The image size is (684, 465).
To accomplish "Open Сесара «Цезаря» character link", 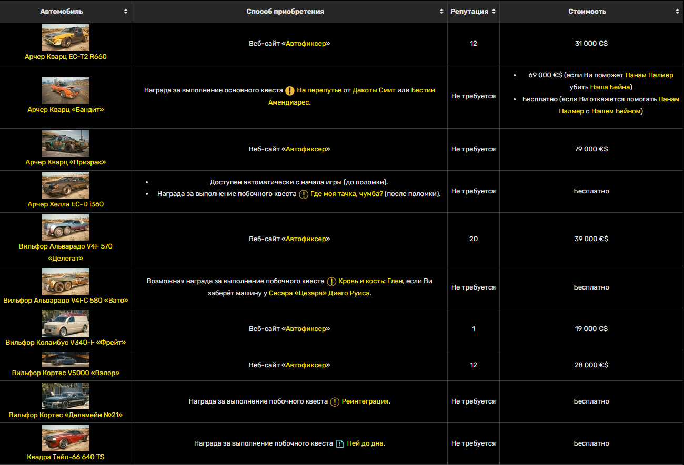I will (x=319, y=293).
